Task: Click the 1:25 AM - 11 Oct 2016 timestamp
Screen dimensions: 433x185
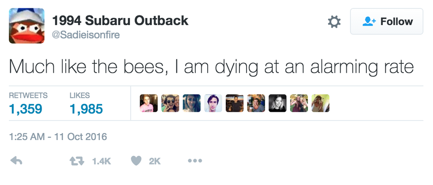Action: (x=58, y=137)
